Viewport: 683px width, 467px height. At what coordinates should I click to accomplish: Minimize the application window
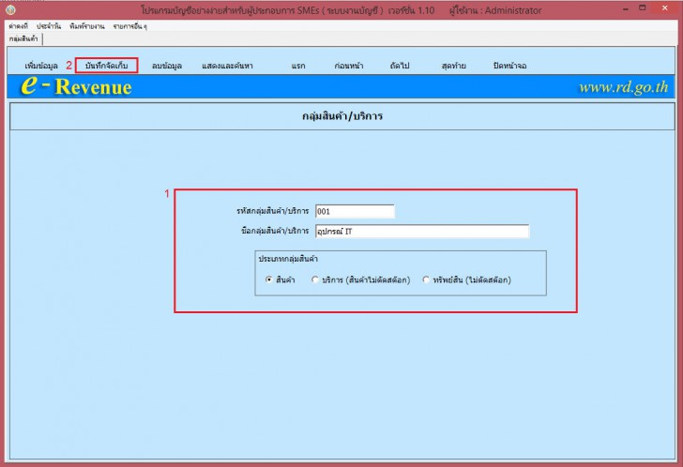(x=626, y=9)
